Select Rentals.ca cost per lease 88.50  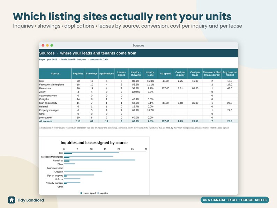click(195, 88)
